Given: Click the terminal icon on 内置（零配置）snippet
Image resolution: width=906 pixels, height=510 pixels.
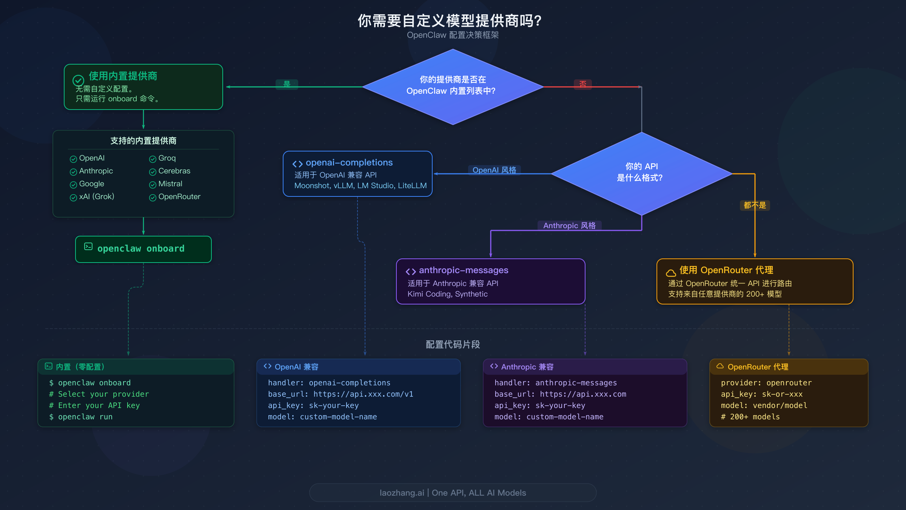Looking at the screenshot, I should (49, 366).
